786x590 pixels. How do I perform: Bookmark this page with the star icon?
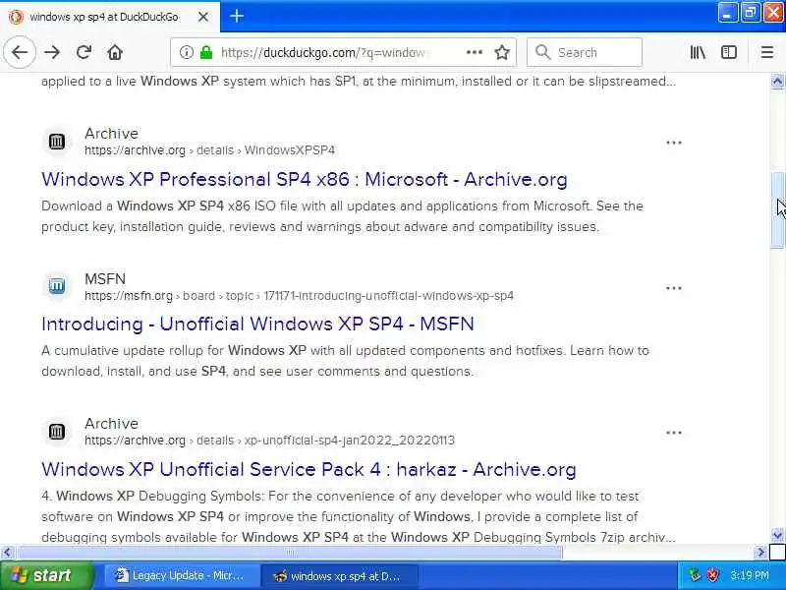click(502, 52)
